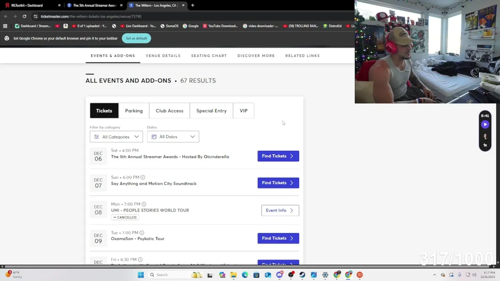This screenshot has height=281, width=500.
Task: Click the info icon beside Mon 7:00 PM
Action: (144, 204)
